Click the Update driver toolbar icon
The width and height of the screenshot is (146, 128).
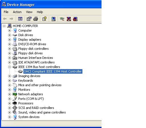click(x=62, y=19)
